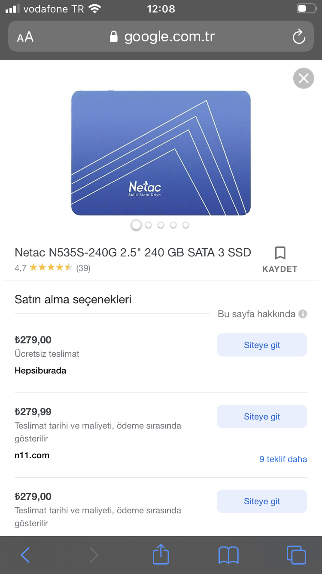Expand the 9 teklif daha offers
The height and width of the screenshot is (574, 322).
283,459
